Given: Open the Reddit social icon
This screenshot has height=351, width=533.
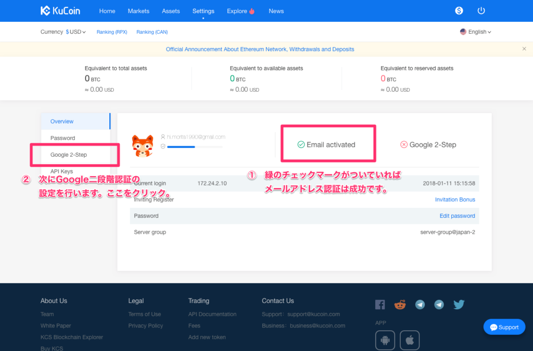Looking at the screenshot, I should [400, 305].
